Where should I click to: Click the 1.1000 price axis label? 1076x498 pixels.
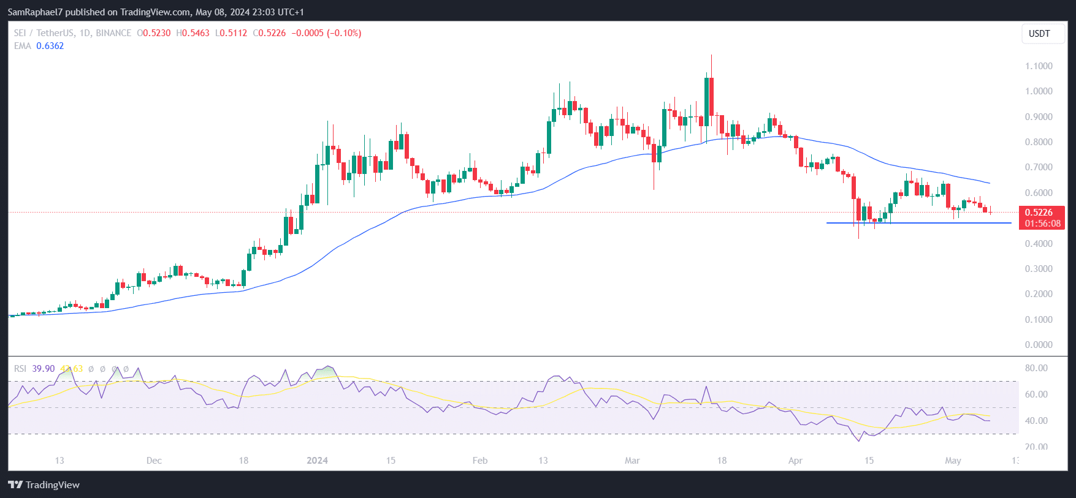pos(1039,66)
